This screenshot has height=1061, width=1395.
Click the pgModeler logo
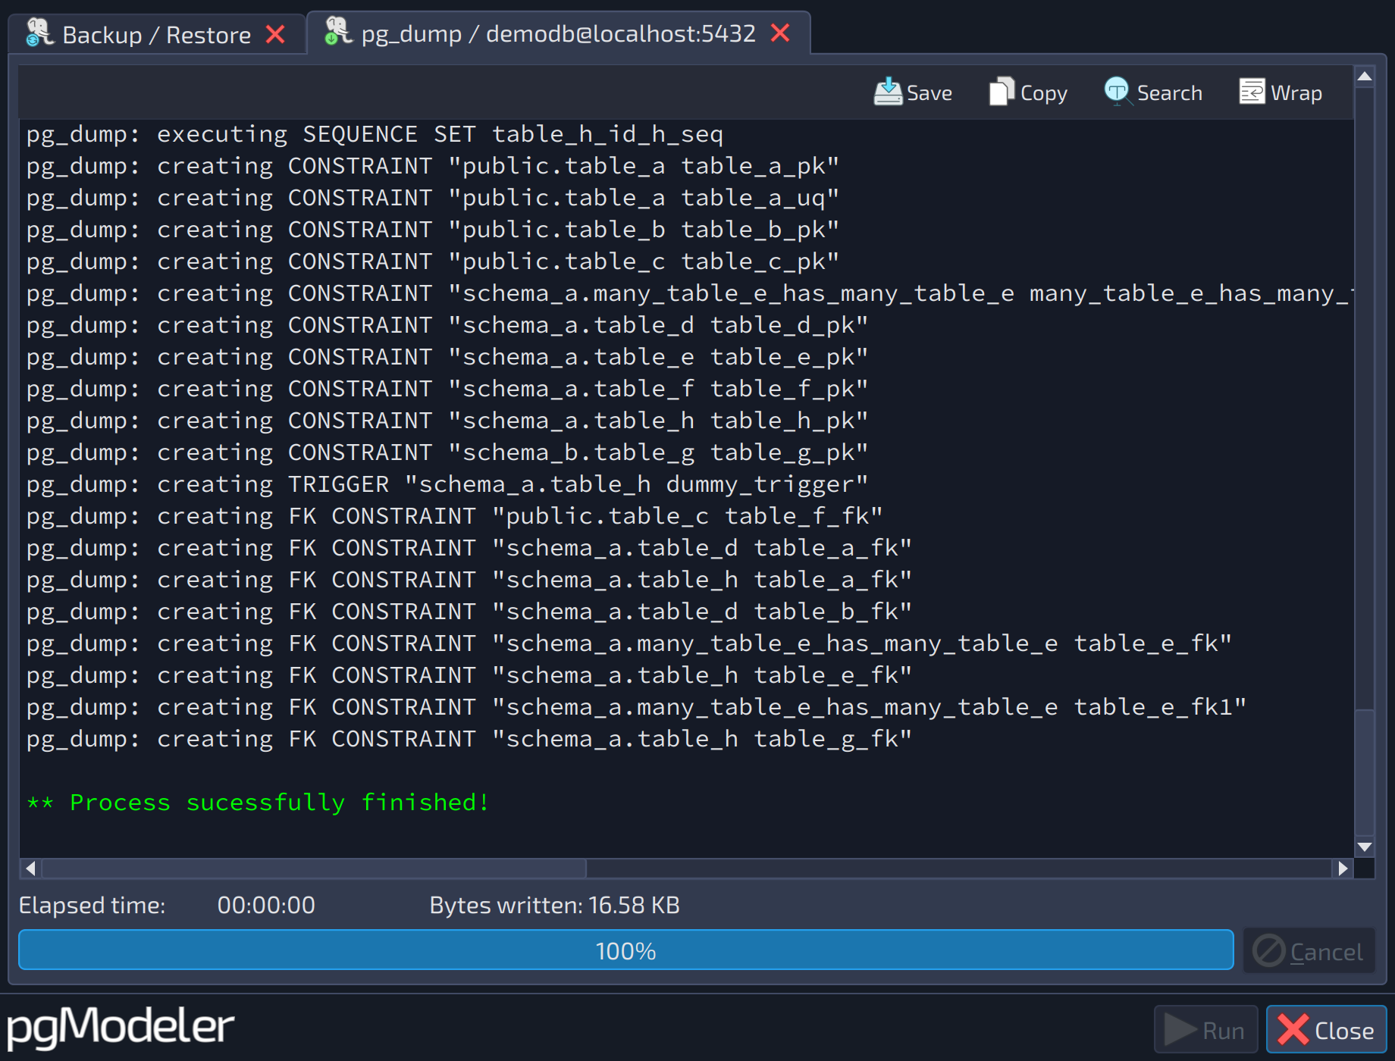click(x=121, y=1027)
